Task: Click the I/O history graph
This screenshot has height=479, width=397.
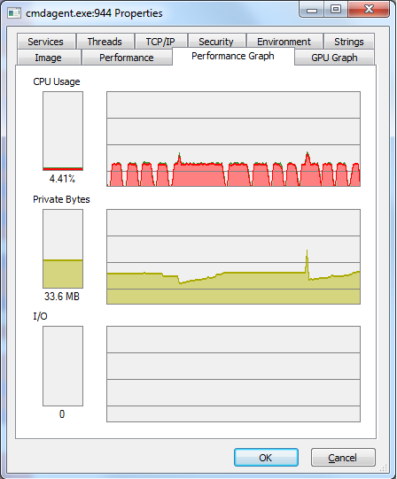Action: [233, 374]
